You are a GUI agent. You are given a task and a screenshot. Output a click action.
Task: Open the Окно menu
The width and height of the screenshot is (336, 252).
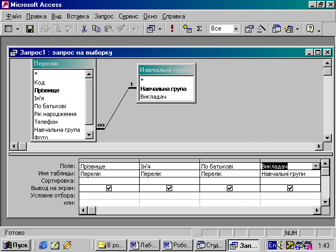(150, 16)
